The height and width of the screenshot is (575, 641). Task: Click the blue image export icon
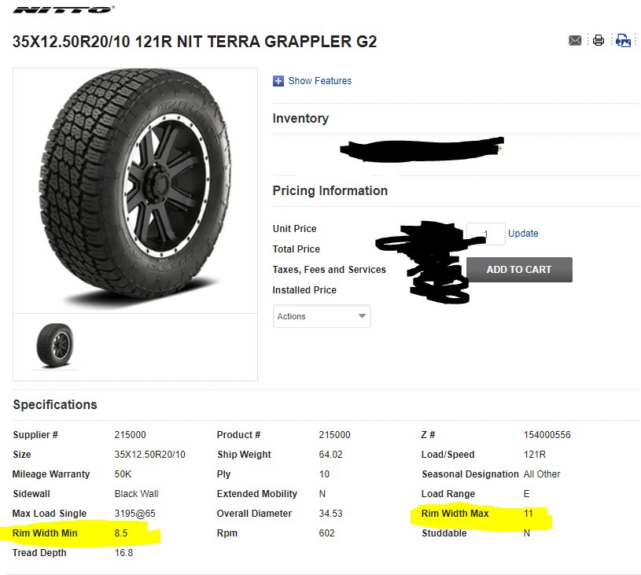click(x=623, y=40)
